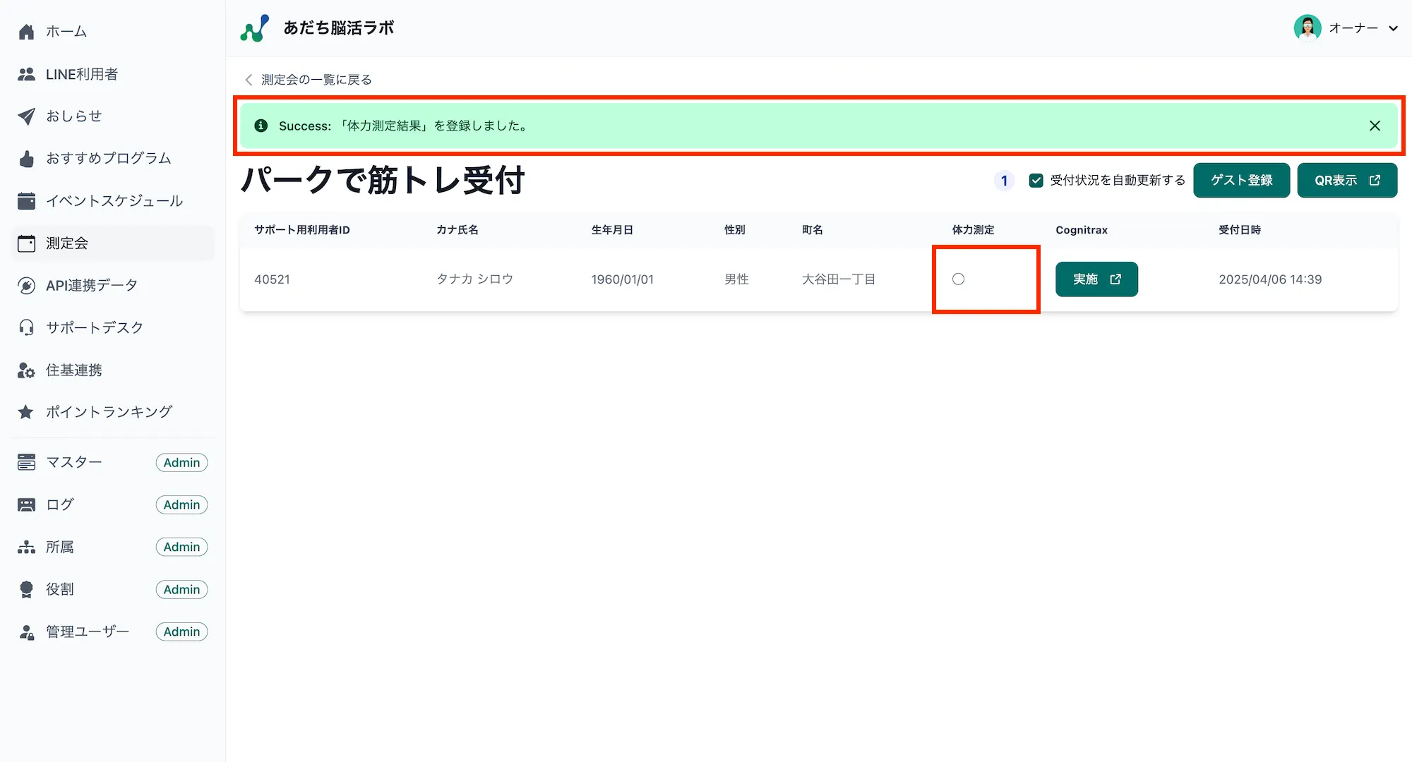1412x762 pixels.
Task: Click the おしらせ megaphone icon
Action: 26,116
